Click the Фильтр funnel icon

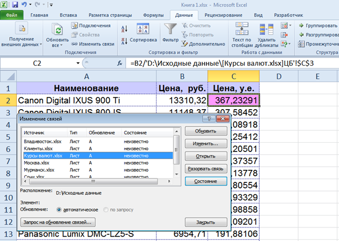point(170,29)
